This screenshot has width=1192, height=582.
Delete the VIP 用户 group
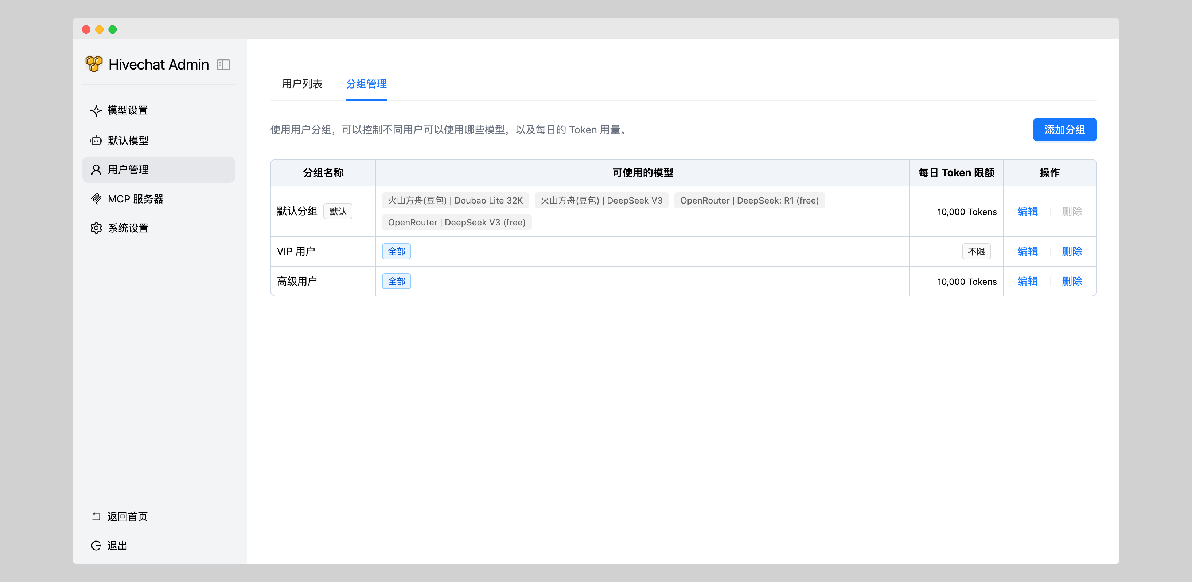1072,251
